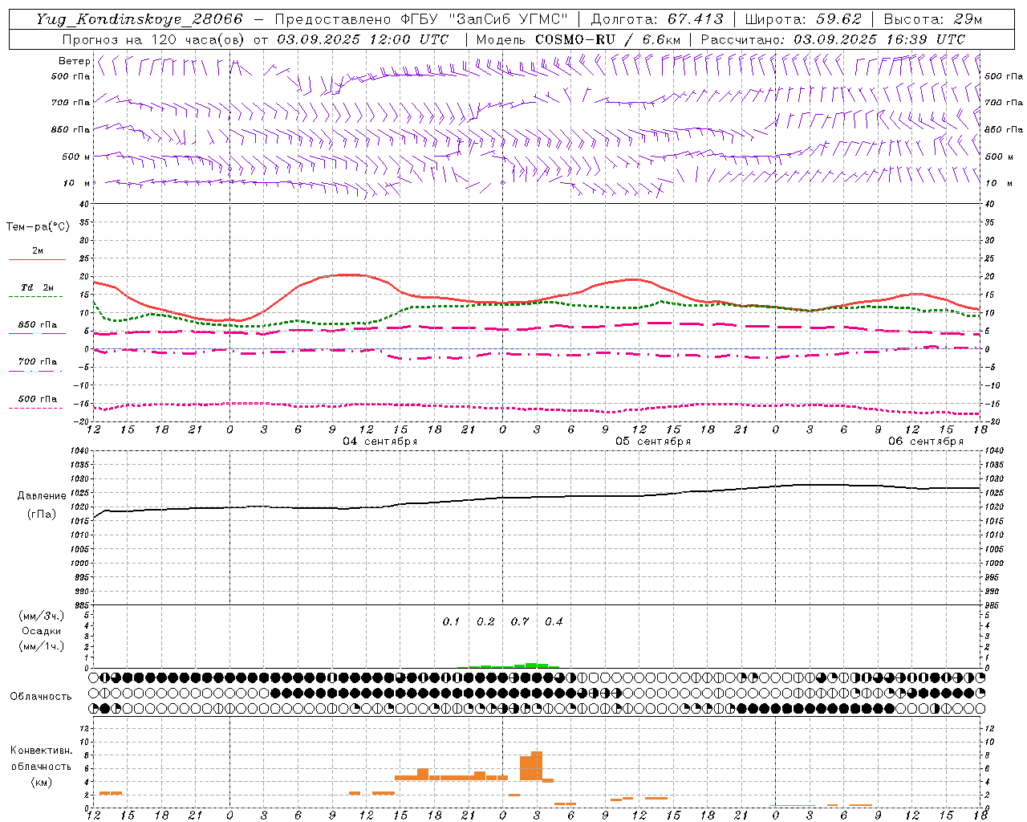This screenshot has height=822, width=1027.
Task: Click the '(мм/1ч.)' precipitation unit label
Action: pos(42,646)
